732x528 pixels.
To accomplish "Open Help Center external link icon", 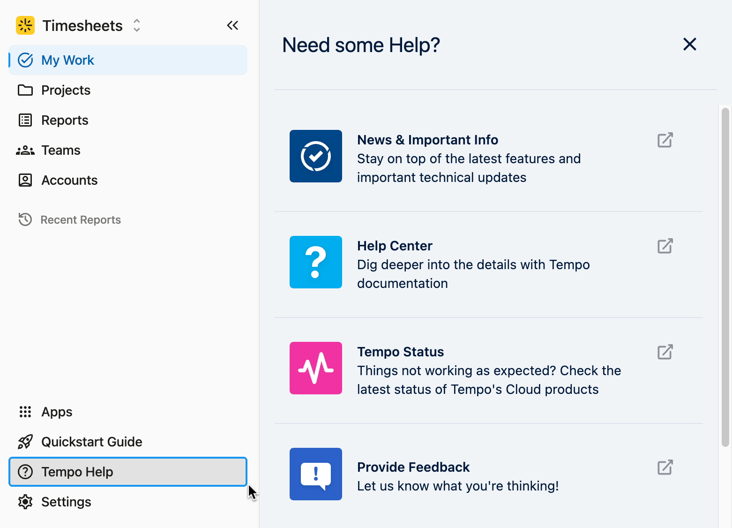I will [665, 246].
